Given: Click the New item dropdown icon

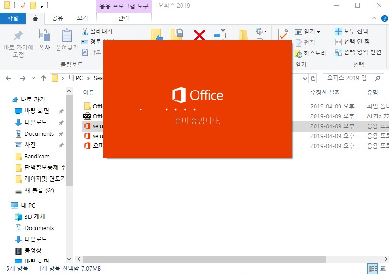Looking at the screenshot, I should 261,32.
